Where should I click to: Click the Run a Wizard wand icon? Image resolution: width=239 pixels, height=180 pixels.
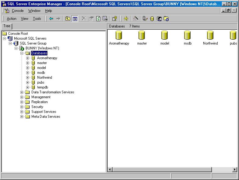tap(135, 19)
